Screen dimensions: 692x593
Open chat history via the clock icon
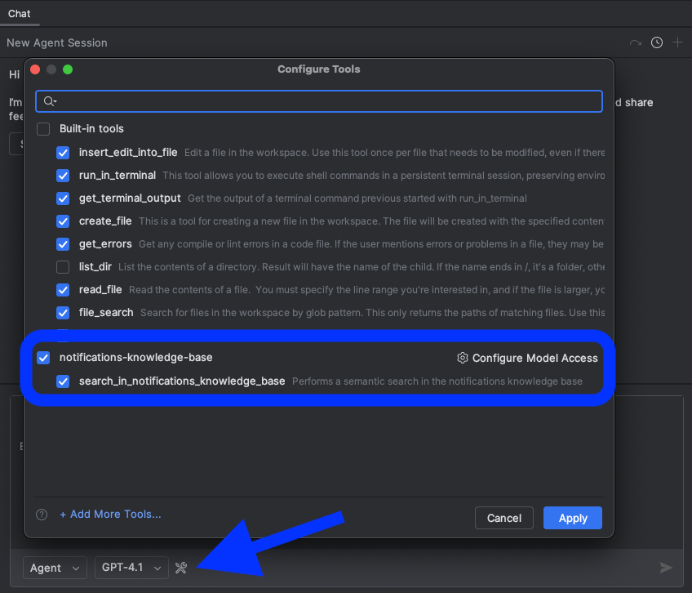[x=656, y=42]
